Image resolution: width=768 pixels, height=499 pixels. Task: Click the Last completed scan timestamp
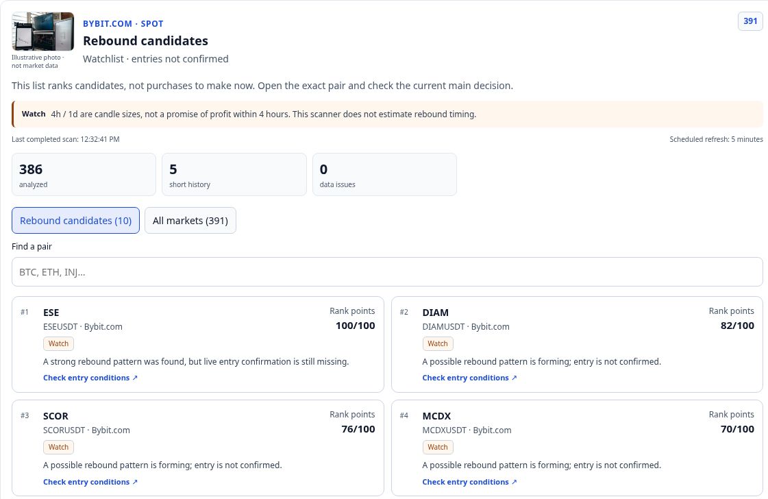(x=66, y=139)
